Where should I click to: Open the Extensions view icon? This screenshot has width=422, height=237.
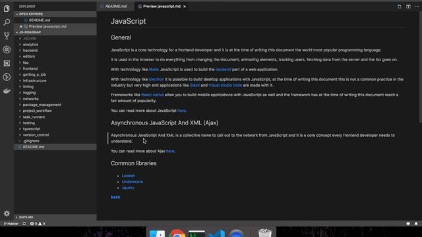pos(7,63)
